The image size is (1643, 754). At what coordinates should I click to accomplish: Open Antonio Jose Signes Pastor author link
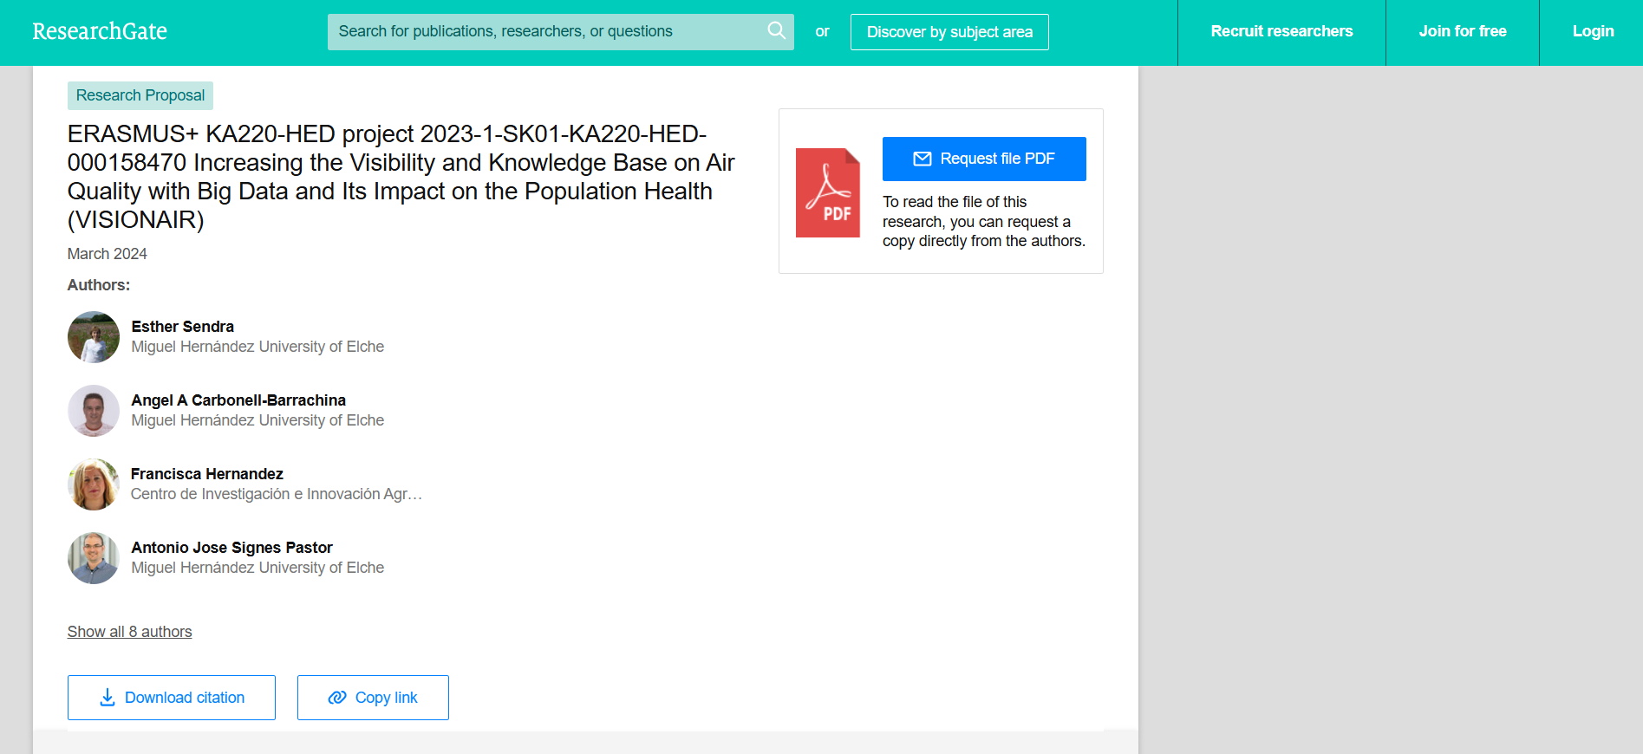click(x=232, y=548)
